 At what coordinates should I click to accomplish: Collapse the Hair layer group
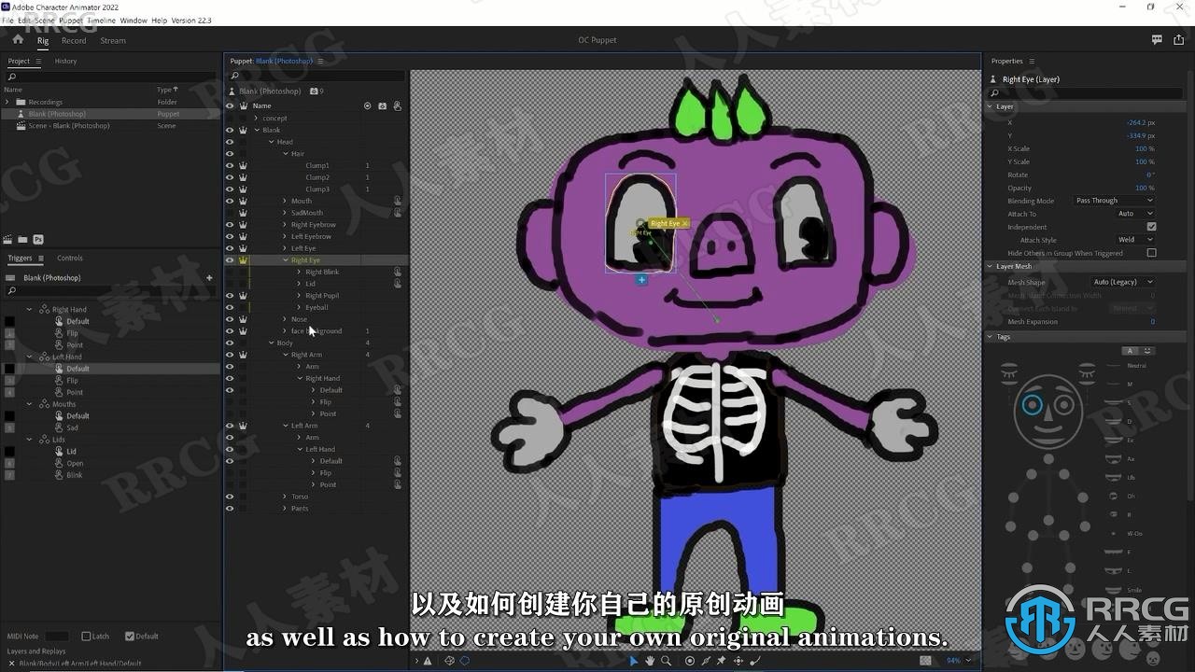point(286,154)
